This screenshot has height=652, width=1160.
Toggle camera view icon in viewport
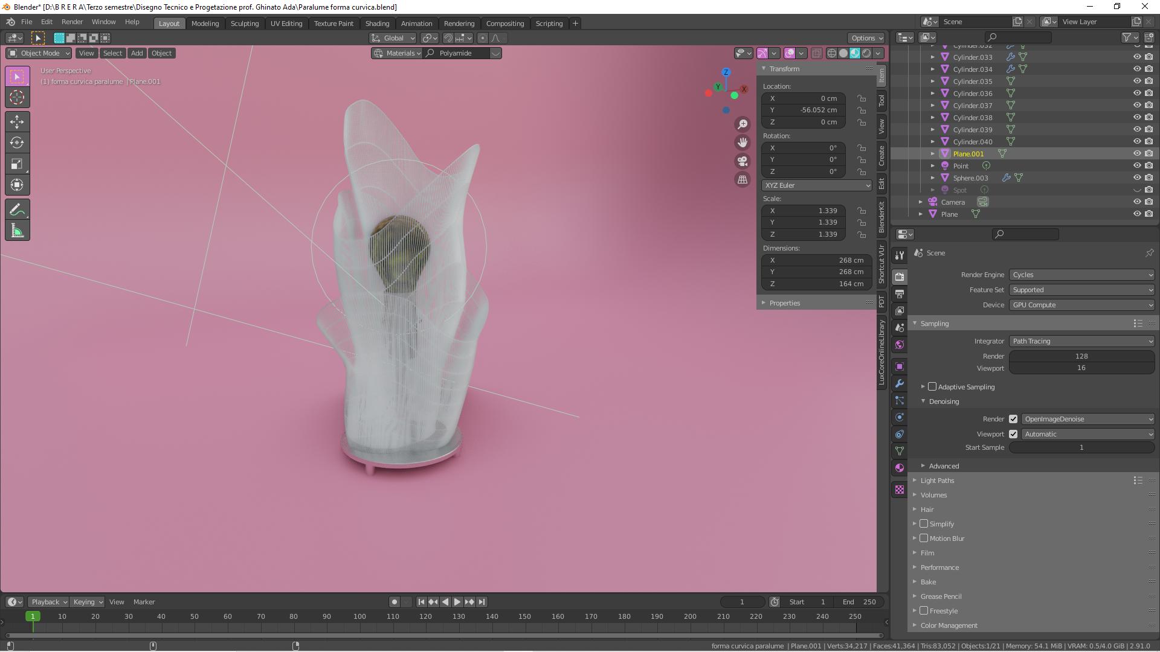pyautogui.click(x=743, y=161)
